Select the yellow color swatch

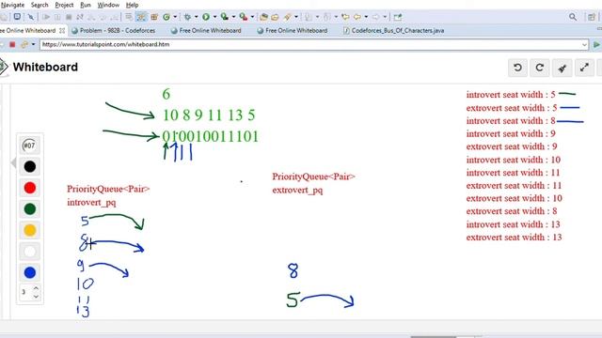pyautogui.click(x=29, y=230)
